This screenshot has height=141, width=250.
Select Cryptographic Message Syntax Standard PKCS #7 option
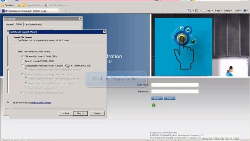point(23,65)
